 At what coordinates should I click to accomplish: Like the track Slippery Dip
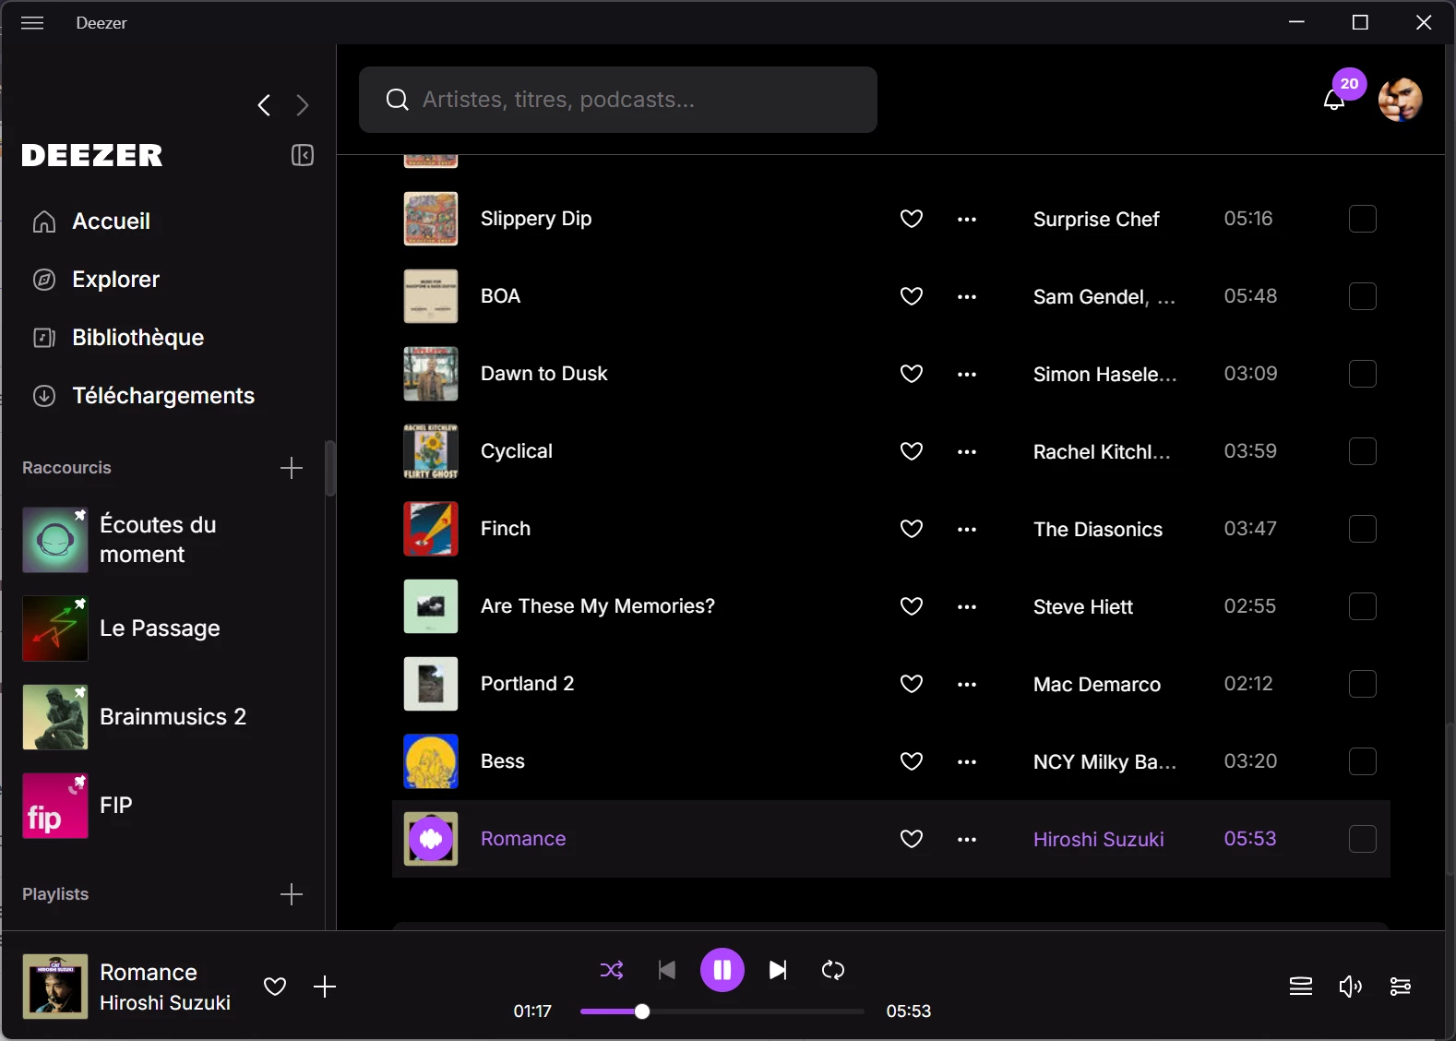click(x=912, y=219)
